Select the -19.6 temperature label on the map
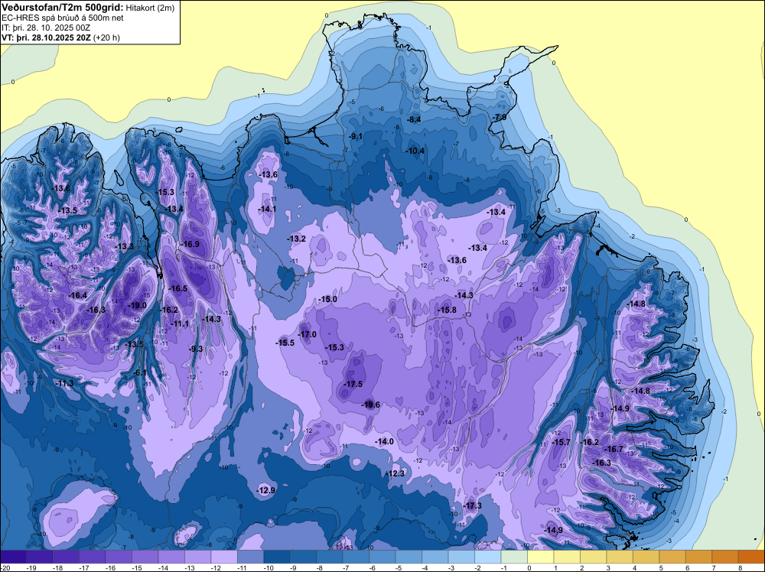 [369, 405]
